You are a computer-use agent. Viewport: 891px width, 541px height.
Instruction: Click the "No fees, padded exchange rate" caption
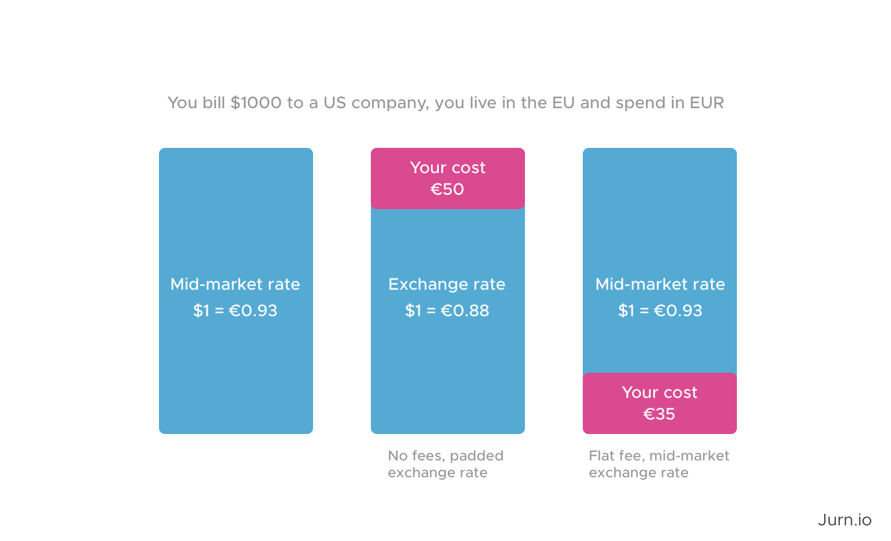(x=445, y=464)
